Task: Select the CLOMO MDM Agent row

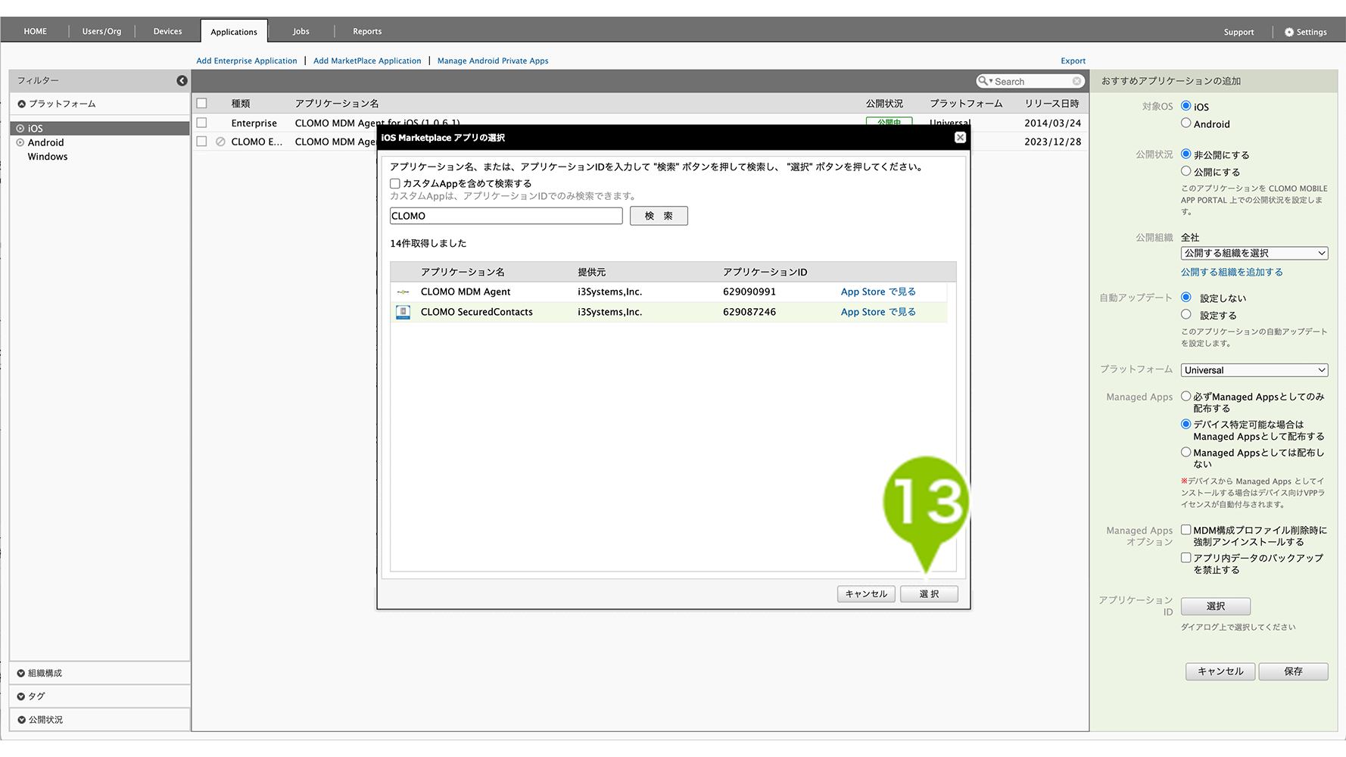Action: coord(668,292)
